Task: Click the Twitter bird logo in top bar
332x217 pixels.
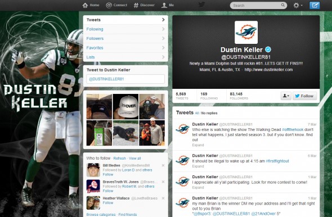Action: (201, 4)
